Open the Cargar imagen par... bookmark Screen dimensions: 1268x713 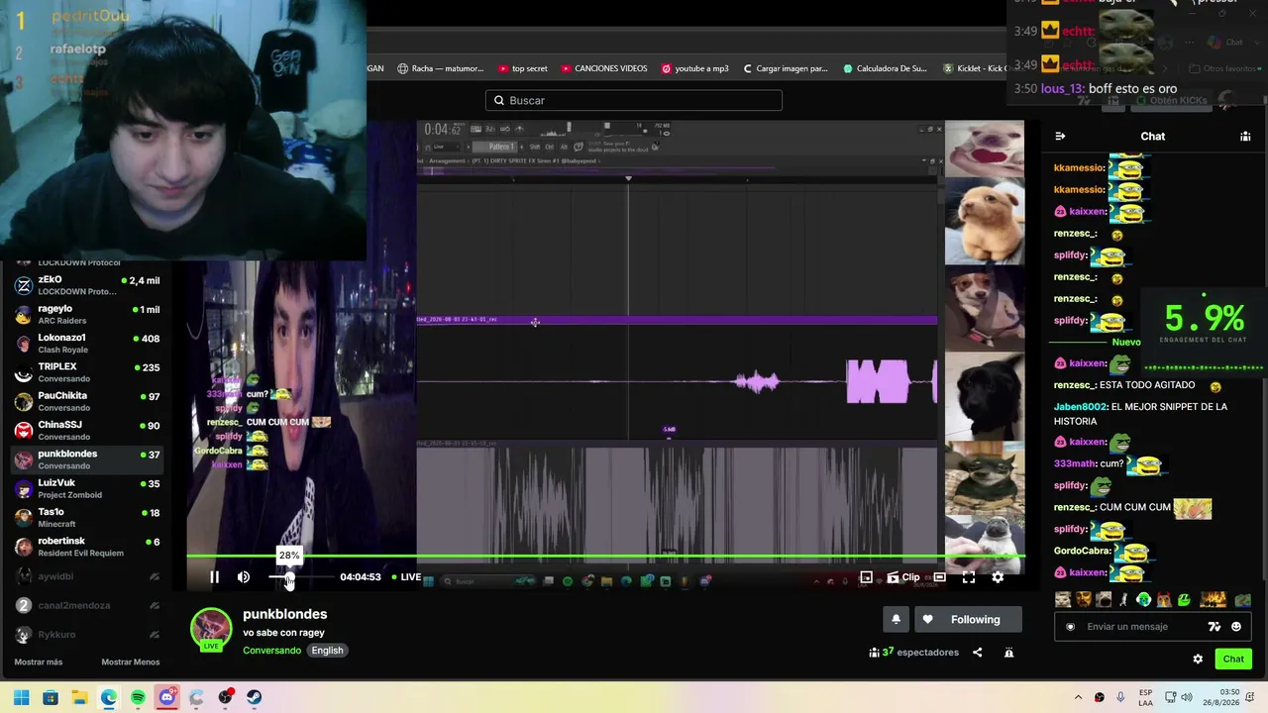(x=785, y=68)
